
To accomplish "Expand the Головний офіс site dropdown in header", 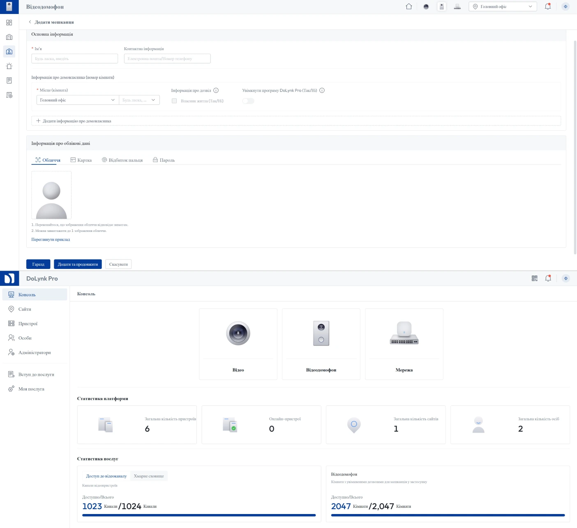I will click(x=502, y=7).
